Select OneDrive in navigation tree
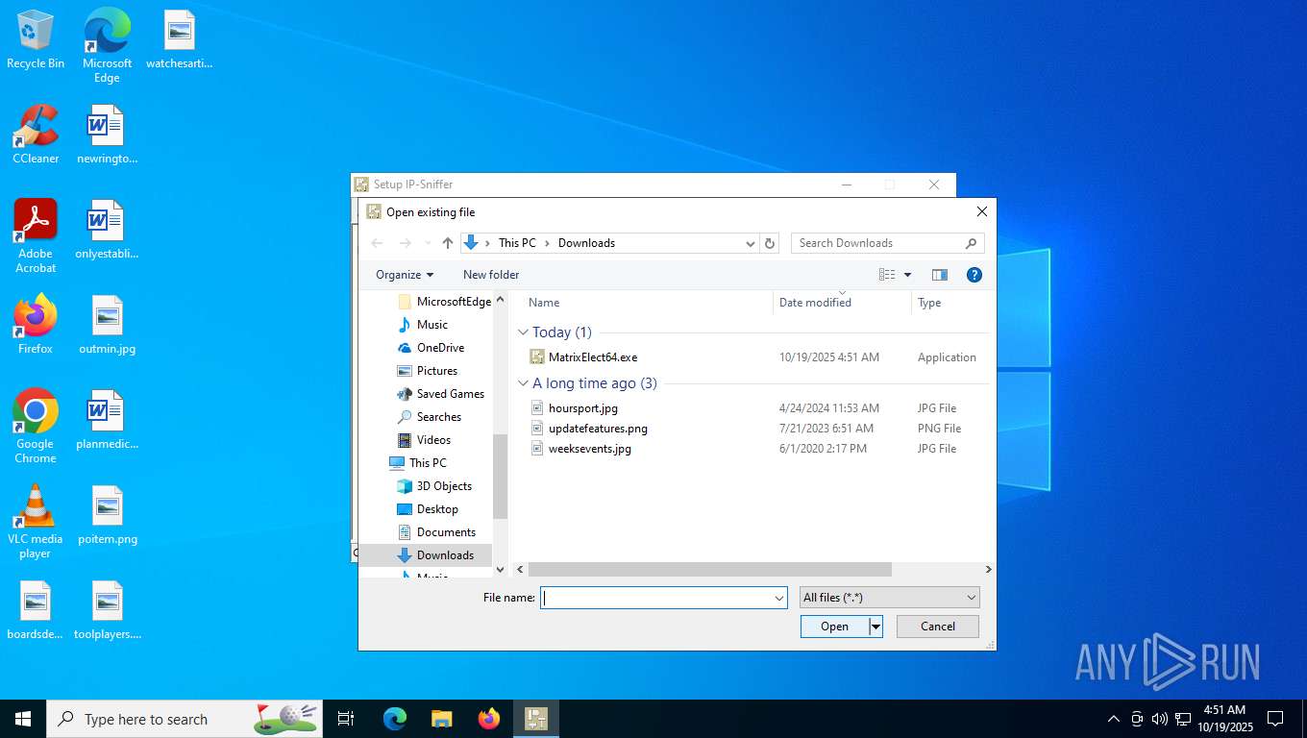Screen dimensions: 1307x738 431,348
